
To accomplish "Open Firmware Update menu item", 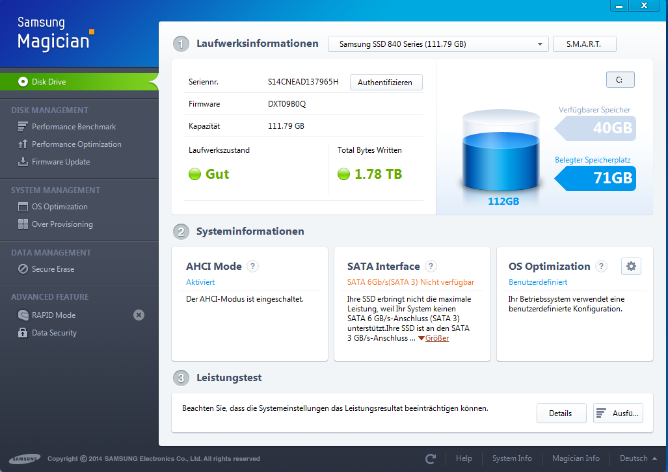I will [x=61, y=161].
